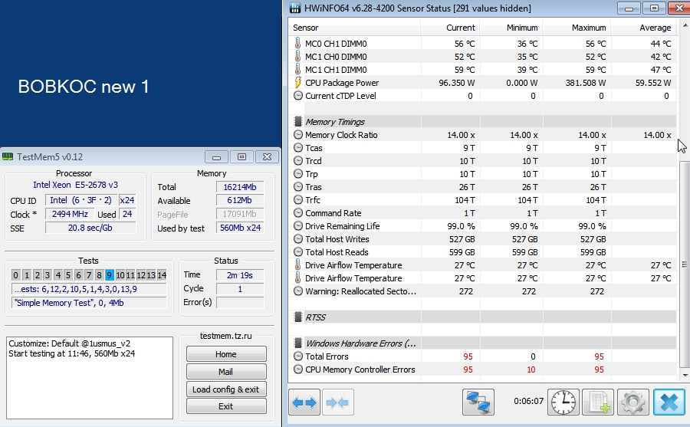Click the Total Errors row circle icon
This screenshot has height=427, width=690.
[x=298, y=356]
